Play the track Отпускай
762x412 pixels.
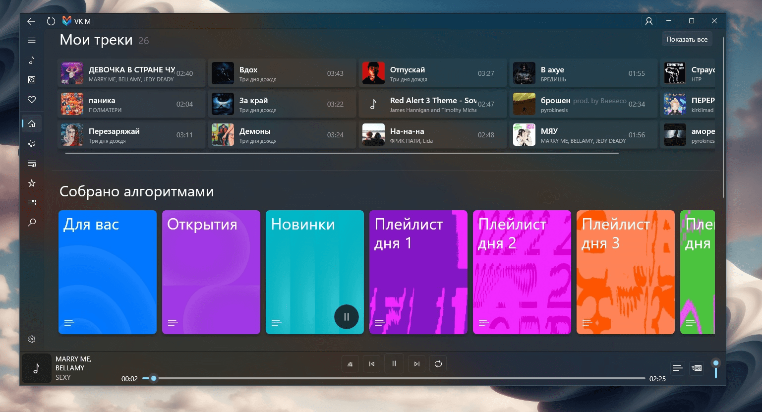(x=433, y=73)
